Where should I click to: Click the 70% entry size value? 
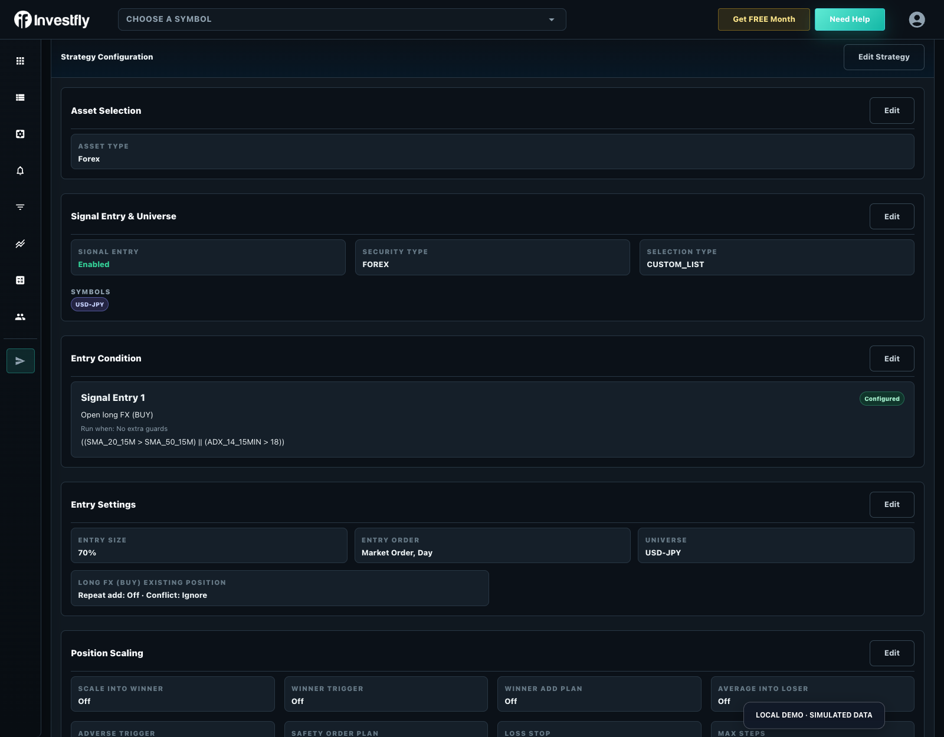click(87, 553)
